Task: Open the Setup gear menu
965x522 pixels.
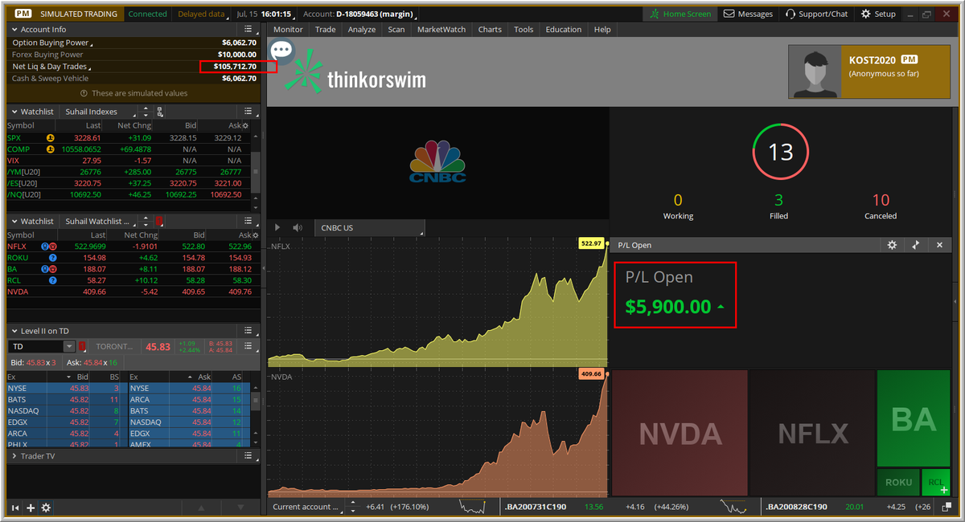Action: coord(878,14)
